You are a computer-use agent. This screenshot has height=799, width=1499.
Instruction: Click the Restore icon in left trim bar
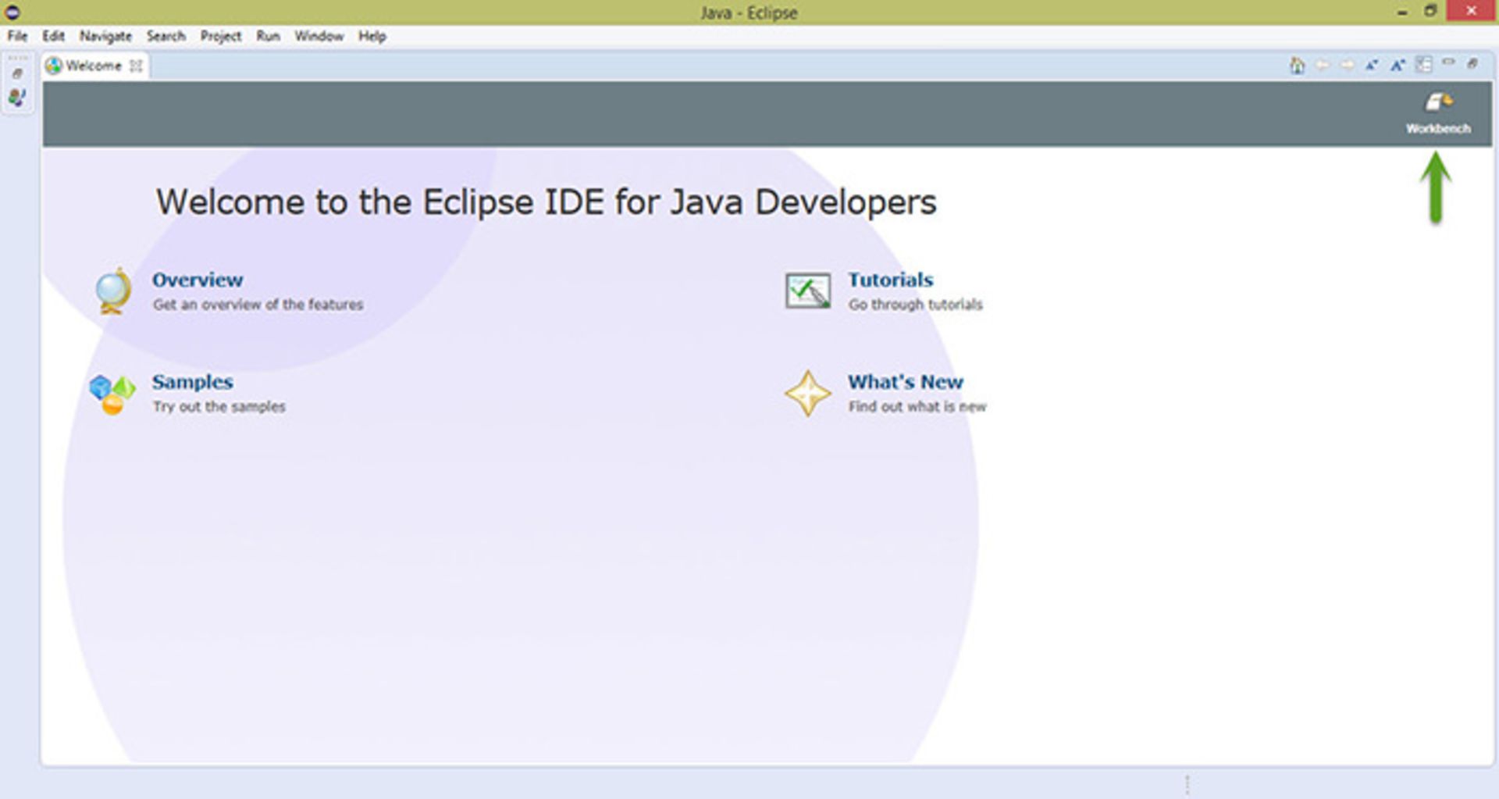coord(17,73)
